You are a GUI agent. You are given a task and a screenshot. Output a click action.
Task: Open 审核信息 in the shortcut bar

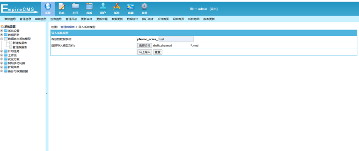[x=41, y=19]
